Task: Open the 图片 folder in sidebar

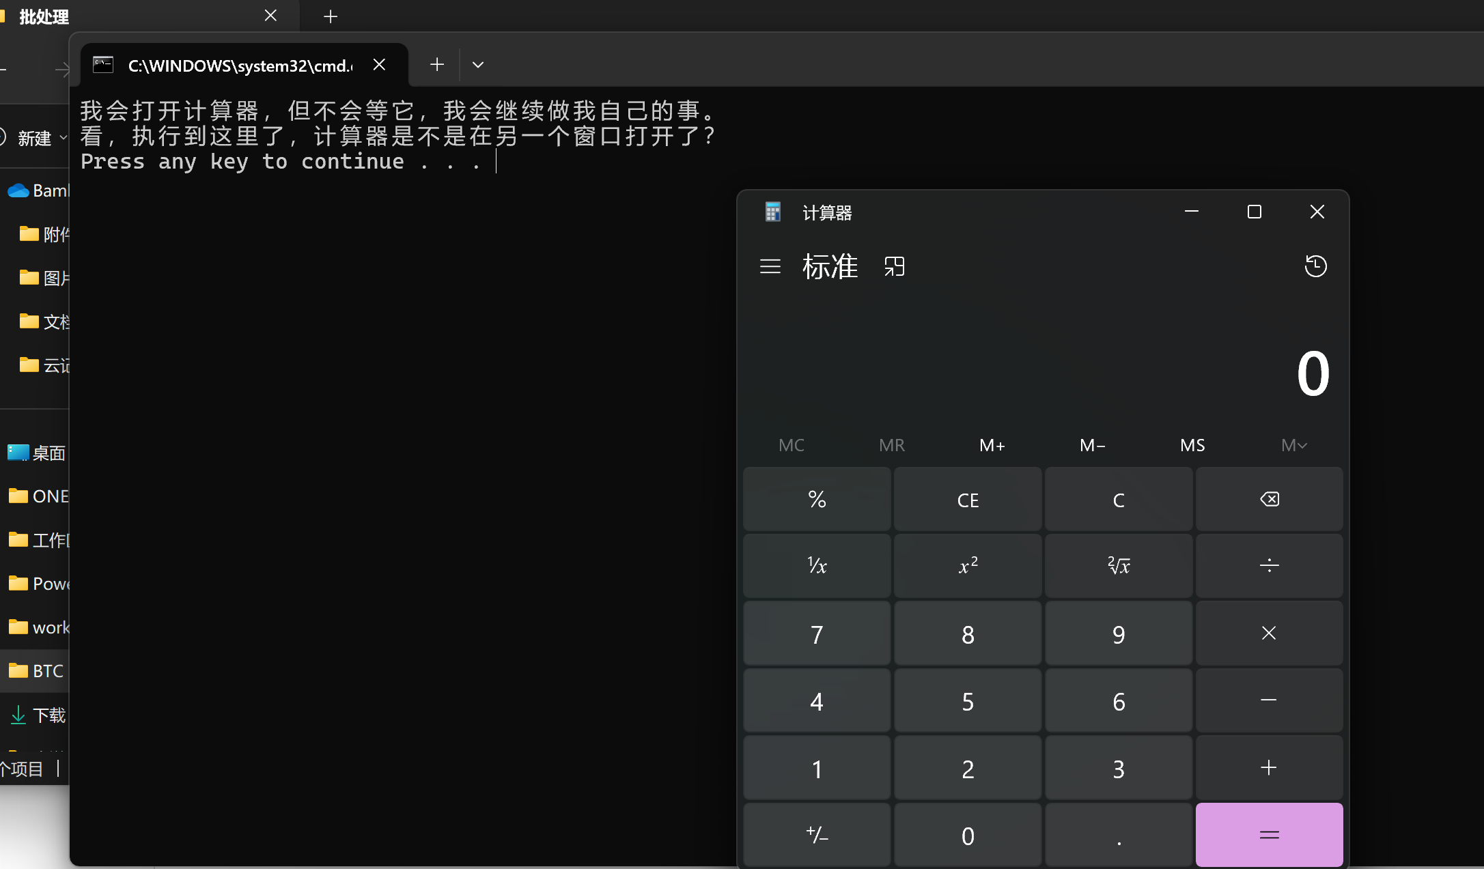Action: pyautogui.click(x=45, y=278)
